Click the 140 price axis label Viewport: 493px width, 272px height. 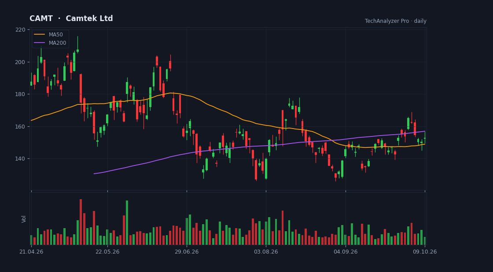(20, 159)
